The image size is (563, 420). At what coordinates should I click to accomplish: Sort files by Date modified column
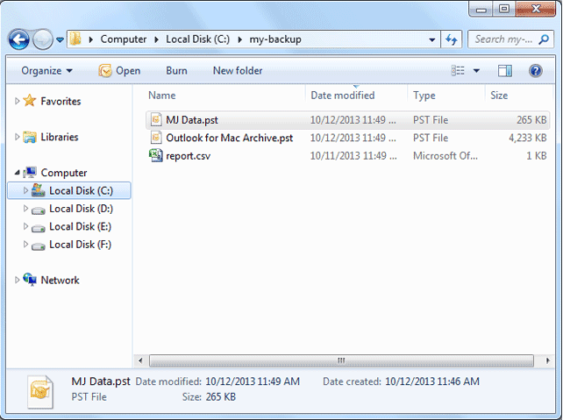click(x=356, y=95)
